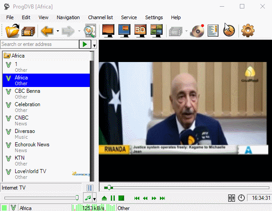Image resolution: width=272 pixels, height=211 pixels.
Task: Enable the 3D monitor mode icon
Action: pos(140,31)
